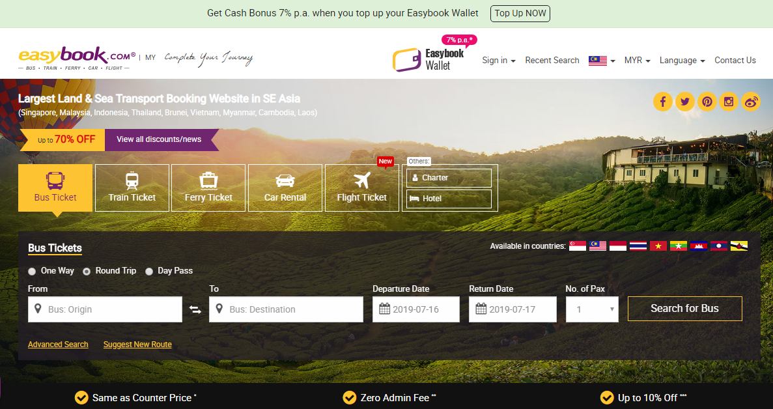This screenshot has height=409, width=773.
Task: Switch to the Ferry Ticket tab
Action: click(208, 188)
